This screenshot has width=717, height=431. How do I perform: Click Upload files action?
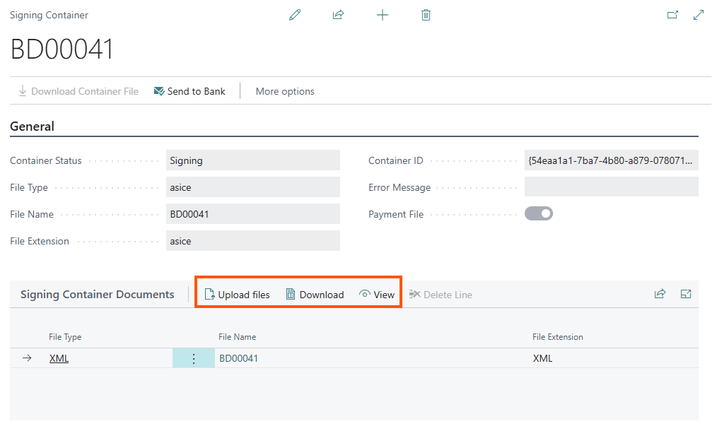[237, 295]
